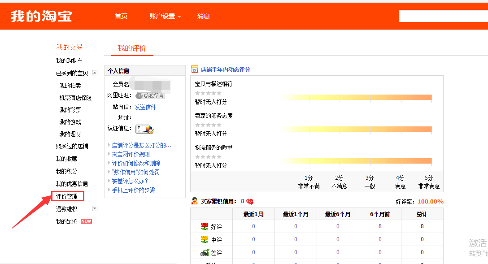Open 消息 in the top navigation

coord(203,16)
